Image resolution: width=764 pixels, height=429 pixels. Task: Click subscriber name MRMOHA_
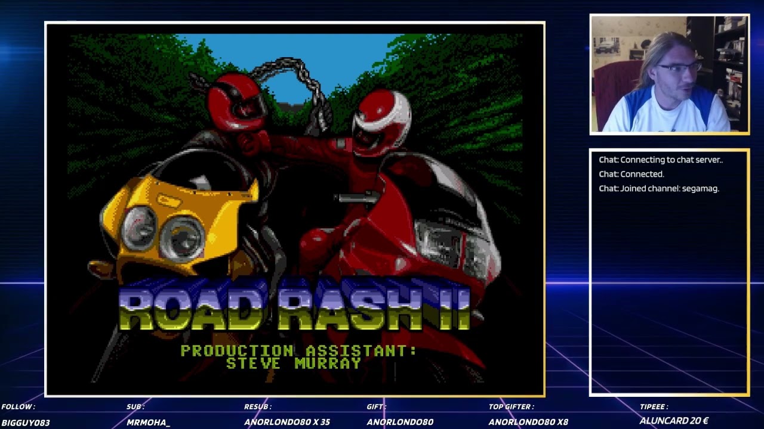click(x=148, y=422)
